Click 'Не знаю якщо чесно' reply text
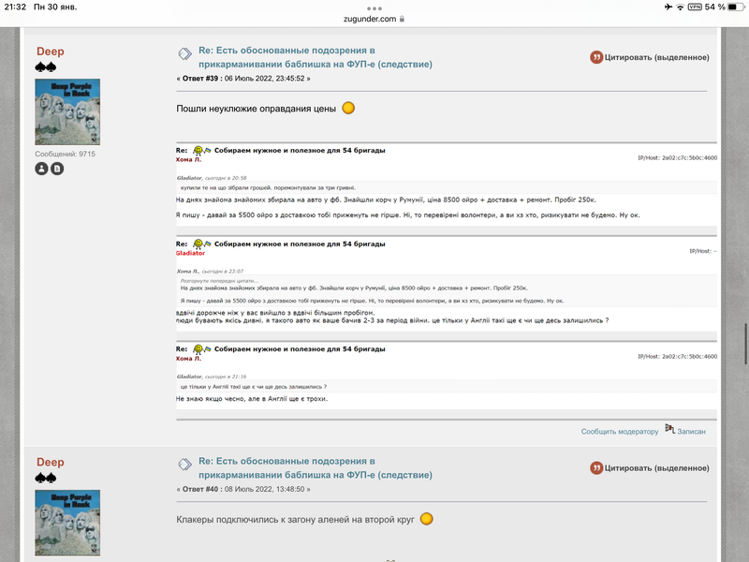This screenshot has height=562, width=749. (210, 399)
